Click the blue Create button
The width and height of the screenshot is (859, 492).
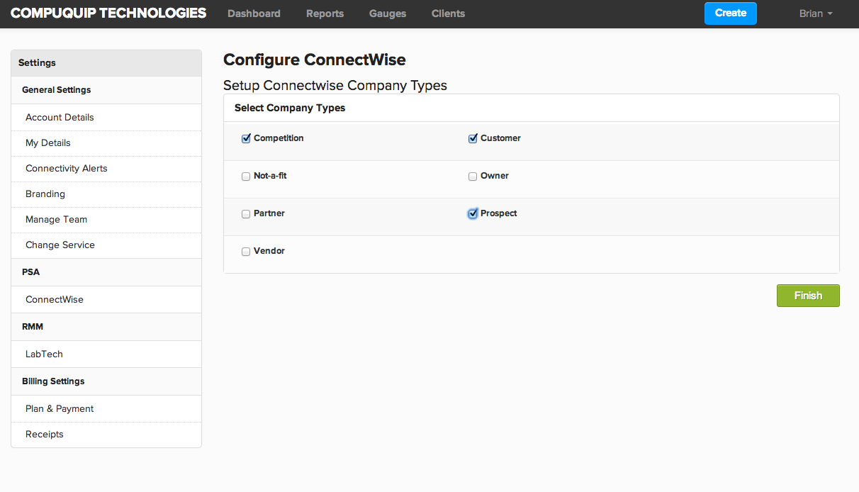[x=730, y=13]
